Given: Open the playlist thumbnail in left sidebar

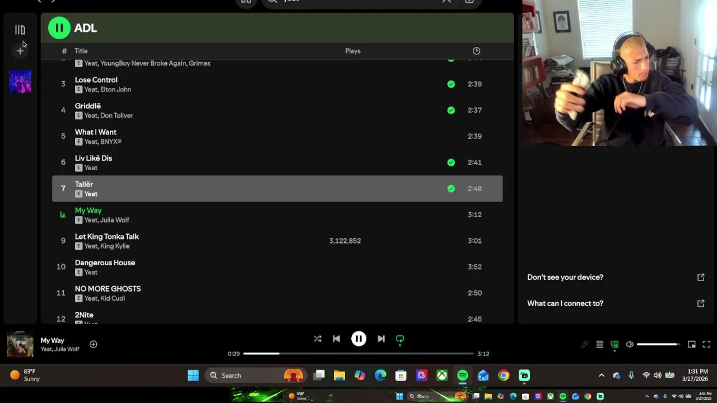Looking at the screenshot, I should [x=20, y=81].
